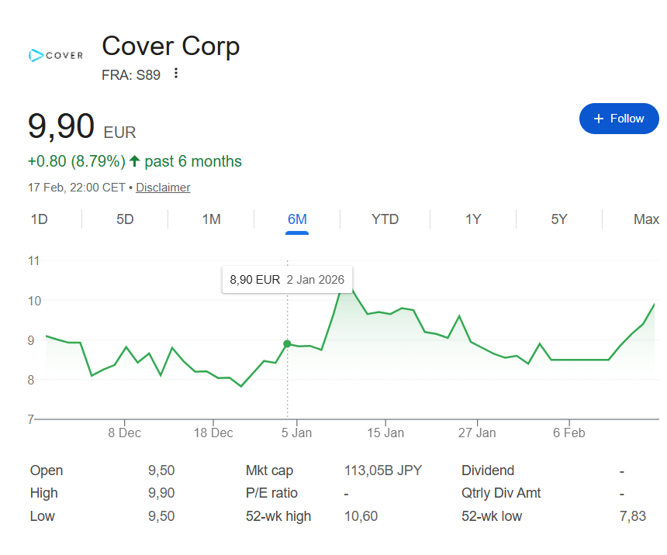Click the P/E ratio label

271,493
